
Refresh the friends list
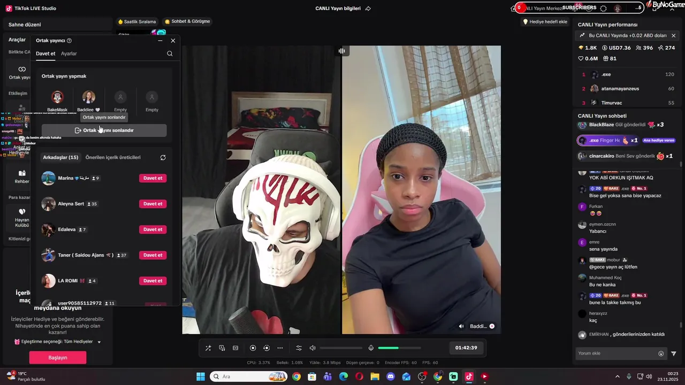pyautogui.click(x=163, y=158)
